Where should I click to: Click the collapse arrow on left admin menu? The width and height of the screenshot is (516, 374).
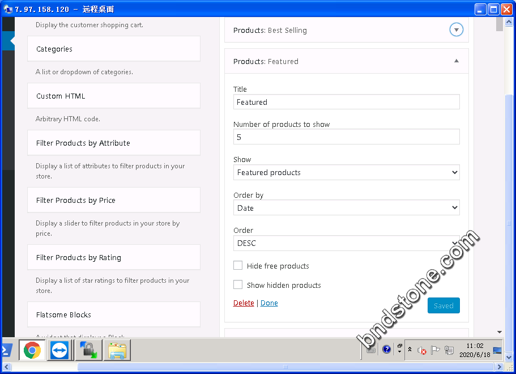tap(12, 41)
